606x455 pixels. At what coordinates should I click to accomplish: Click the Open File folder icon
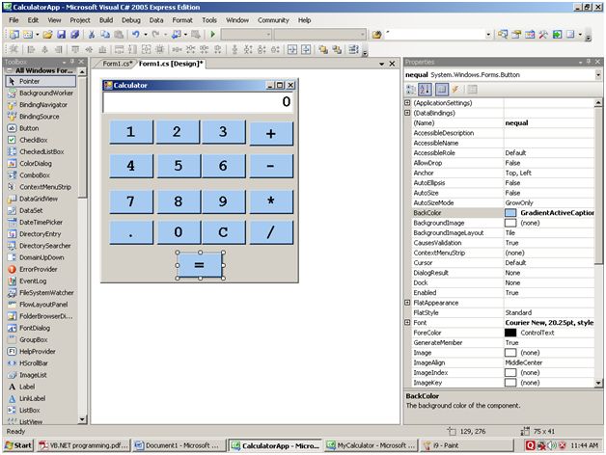(47, 35)
